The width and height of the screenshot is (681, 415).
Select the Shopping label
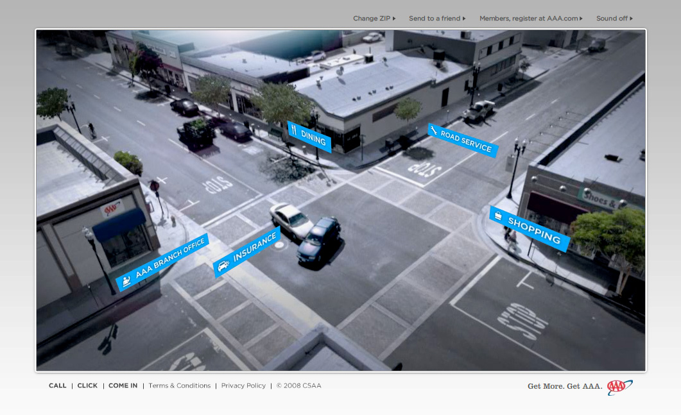pos(530,229)
